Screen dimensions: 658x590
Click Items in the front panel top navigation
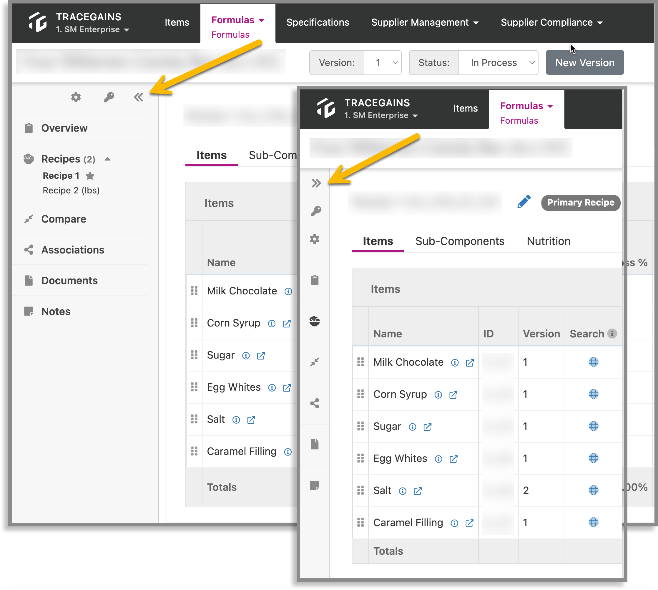[465, 108]
